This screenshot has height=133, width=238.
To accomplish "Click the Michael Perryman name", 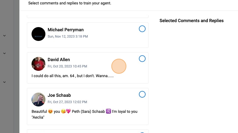I will click(66, 30).
